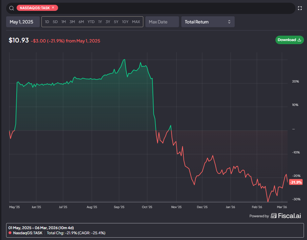Select the 10Y time range

click(x=125, y=22)
